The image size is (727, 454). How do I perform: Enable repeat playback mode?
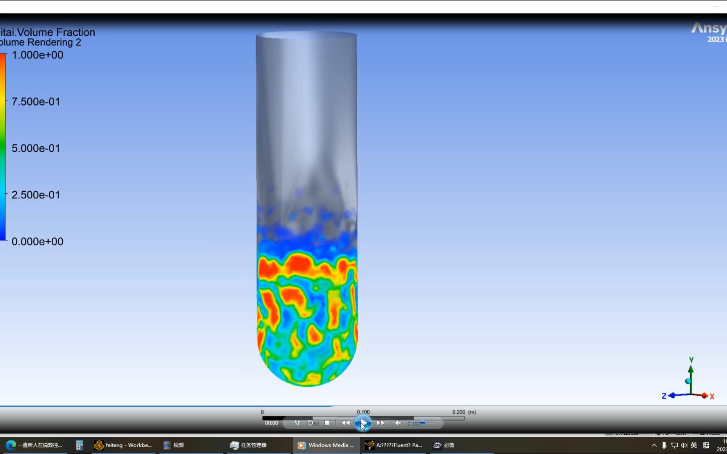point(310,423)
